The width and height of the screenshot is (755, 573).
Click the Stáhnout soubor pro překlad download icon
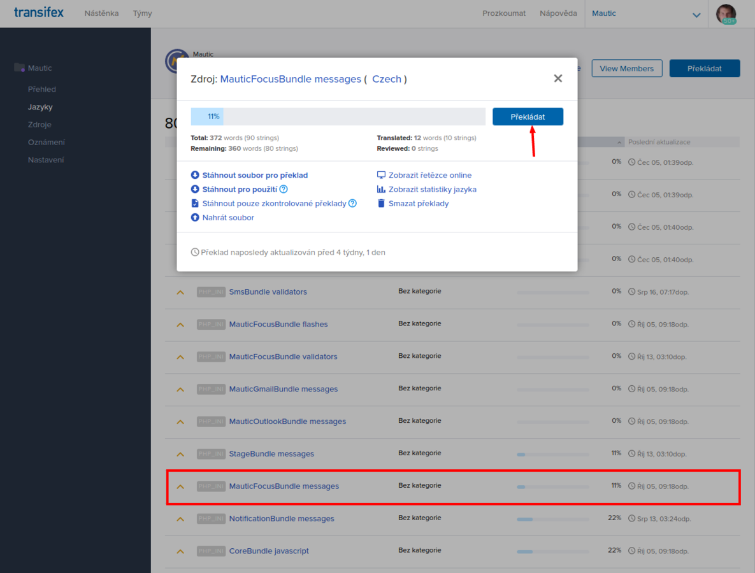coord(195,175)
